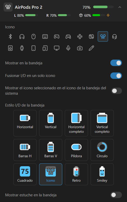Screen dimensions: 127x202
Task: Choose the gamepad with D-pad icon
Action: (57, 37)
